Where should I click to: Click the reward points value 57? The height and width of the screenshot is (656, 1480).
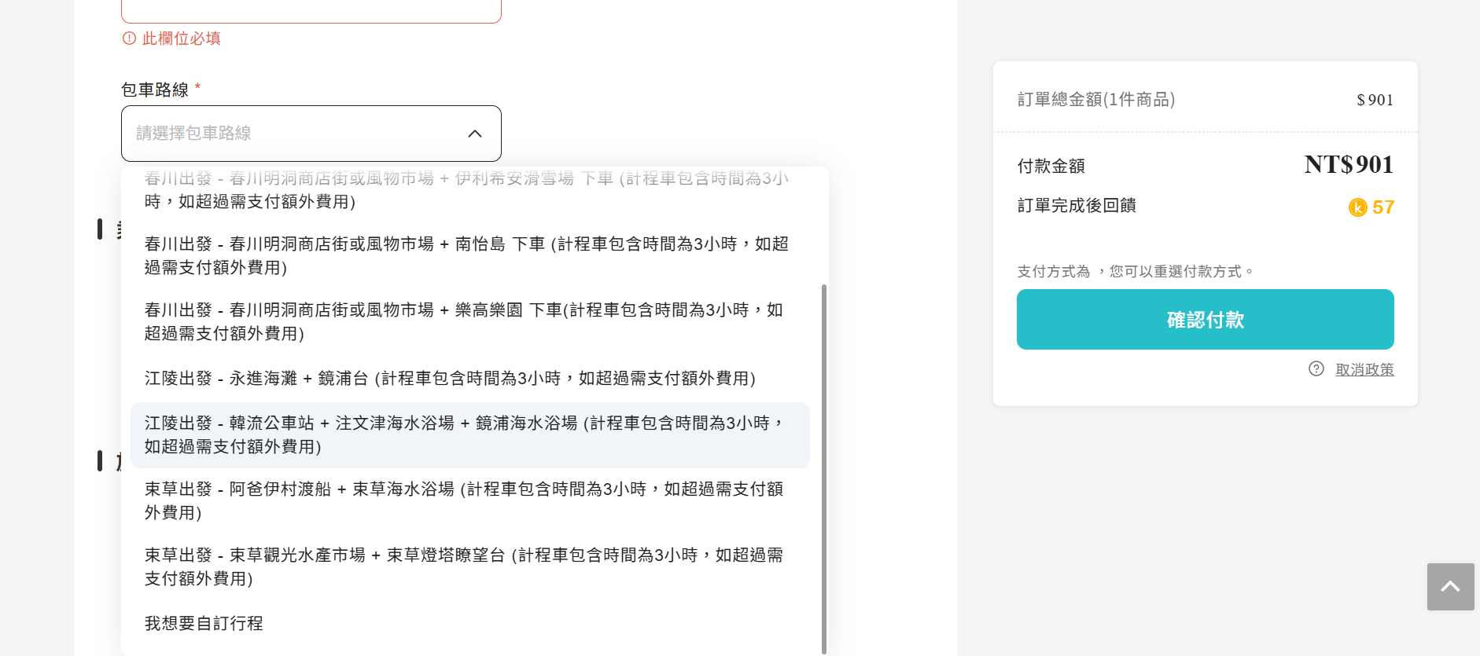point(1383,207)
